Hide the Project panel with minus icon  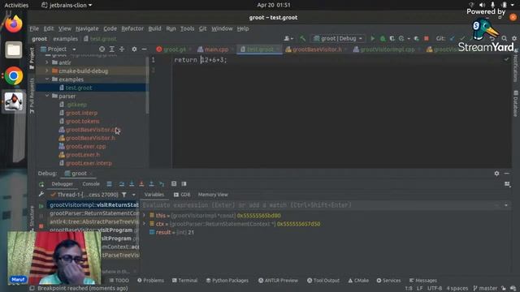pos(144,49)
